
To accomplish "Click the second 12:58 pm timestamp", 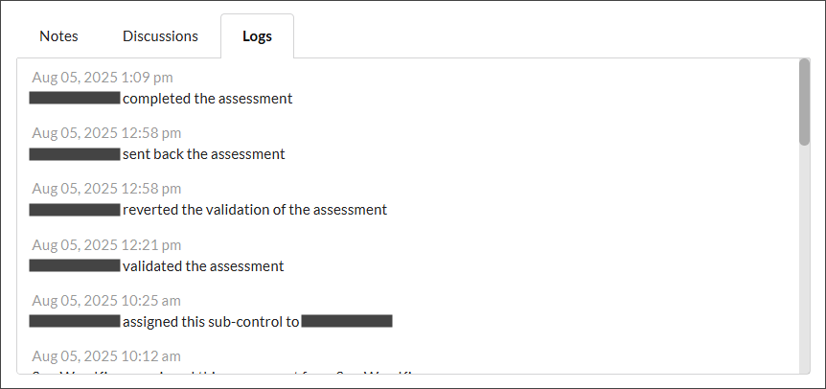I will 106,189.
